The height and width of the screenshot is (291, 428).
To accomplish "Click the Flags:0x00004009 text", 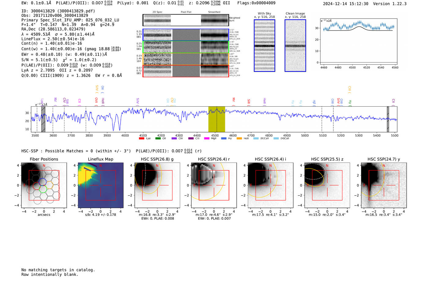I will [256, 3].
